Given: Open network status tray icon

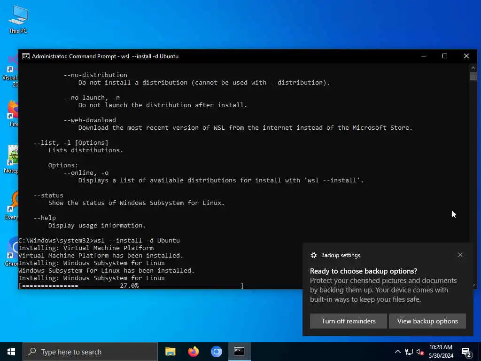Looking at the screenshot, I should pyautogui.click(x=409, y=352).
